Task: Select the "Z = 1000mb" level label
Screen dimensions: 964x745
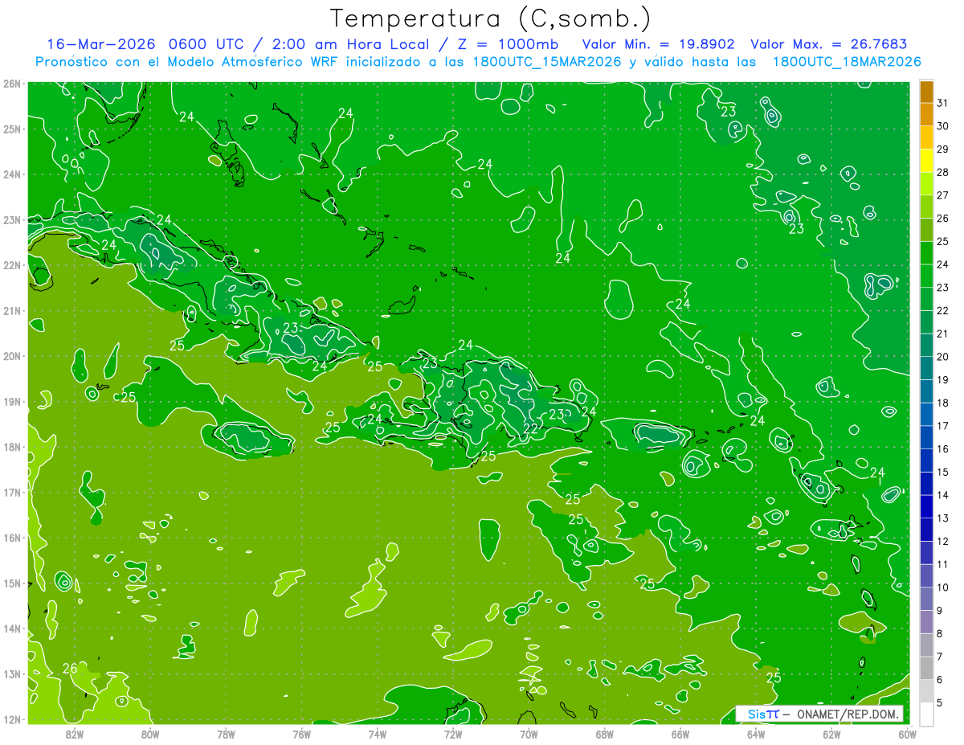Action: pos(510,43)
